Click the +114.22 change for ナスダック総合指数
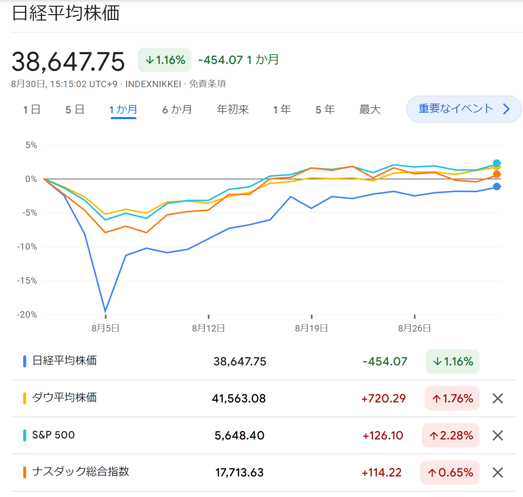This screenshot has width=523, height=497. point(382,472)
